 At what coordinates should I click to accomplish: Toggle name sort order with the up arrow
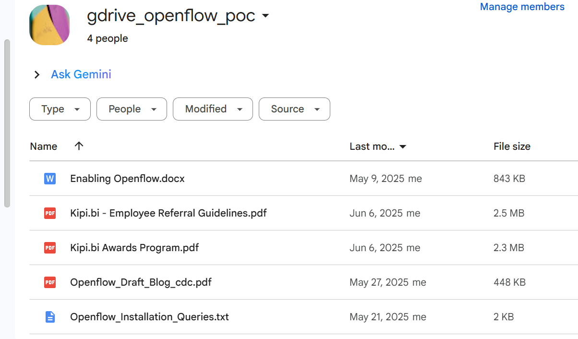coord(79,146)
